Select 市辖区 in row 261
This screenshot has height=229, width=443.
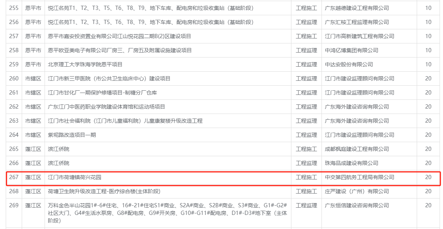[33, 93]
